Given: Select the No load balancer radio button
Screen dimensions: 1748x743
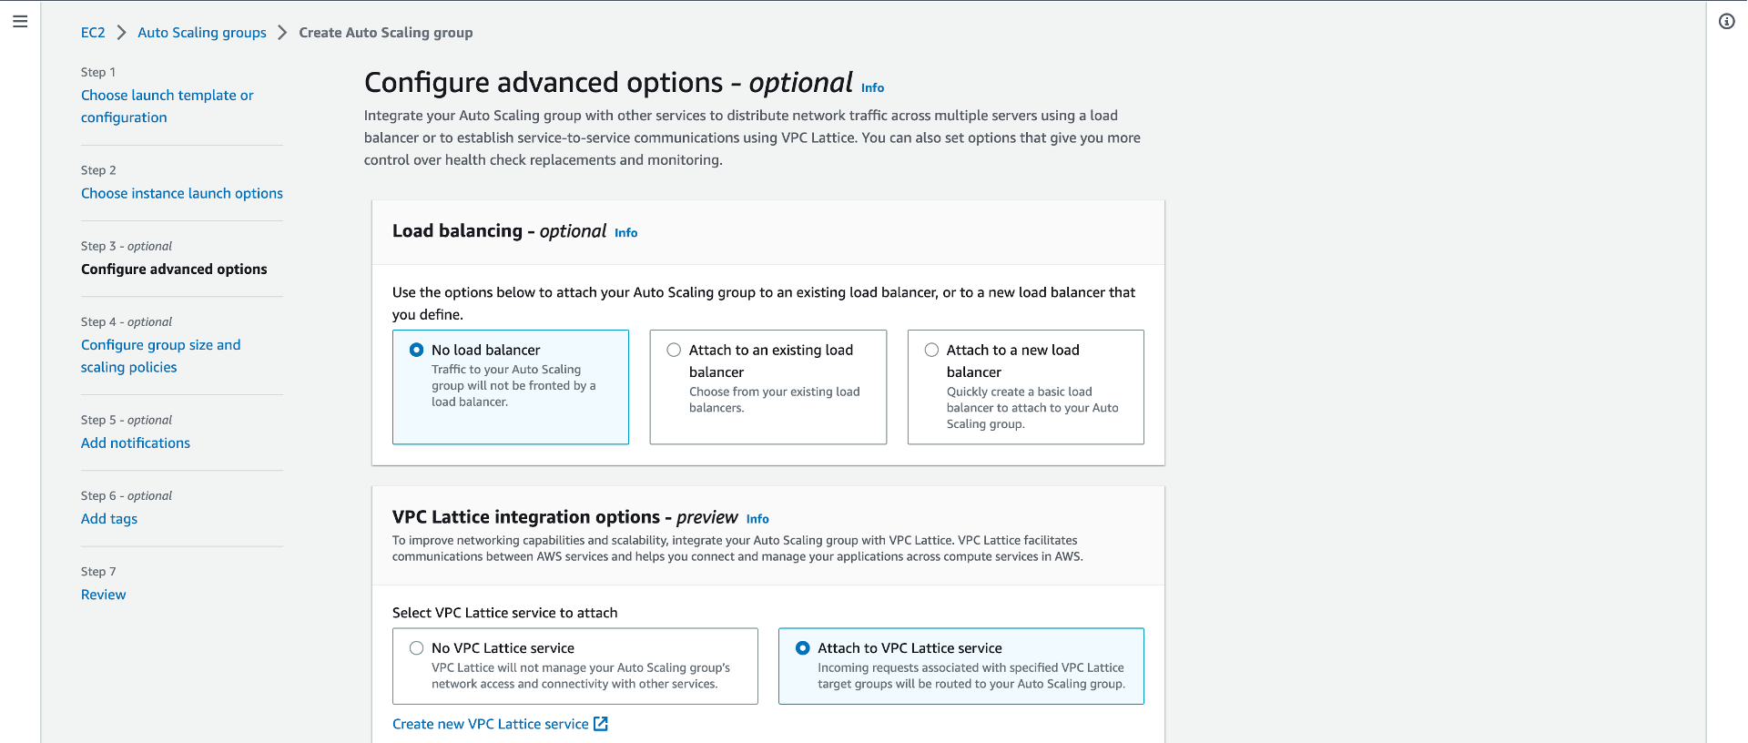Looking at the screenshot, I should point(416,349).
